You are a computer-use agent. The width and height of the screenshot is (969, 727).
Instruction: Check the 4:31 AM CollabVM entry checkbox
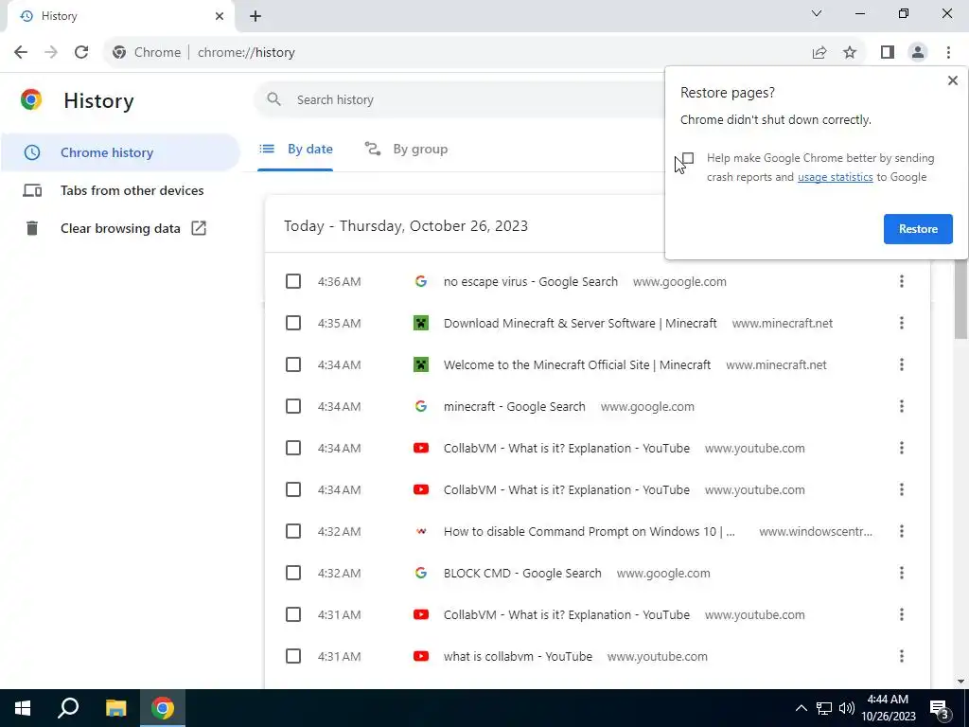click(293, 614)
